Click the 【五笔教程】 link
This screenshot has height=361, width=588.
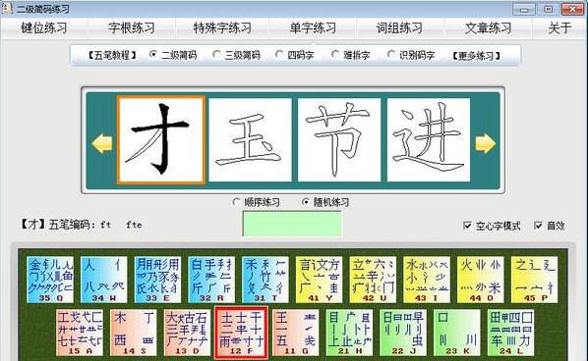click(112, 55)
